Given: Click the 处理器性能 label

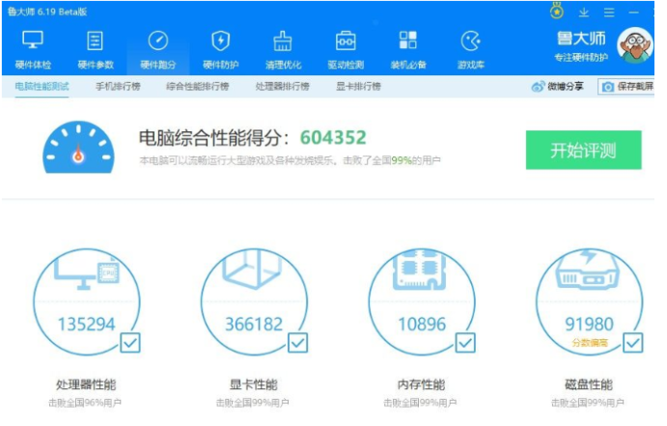Looking at the screenshot, I should pyautogui.click(x=86, y=384).
